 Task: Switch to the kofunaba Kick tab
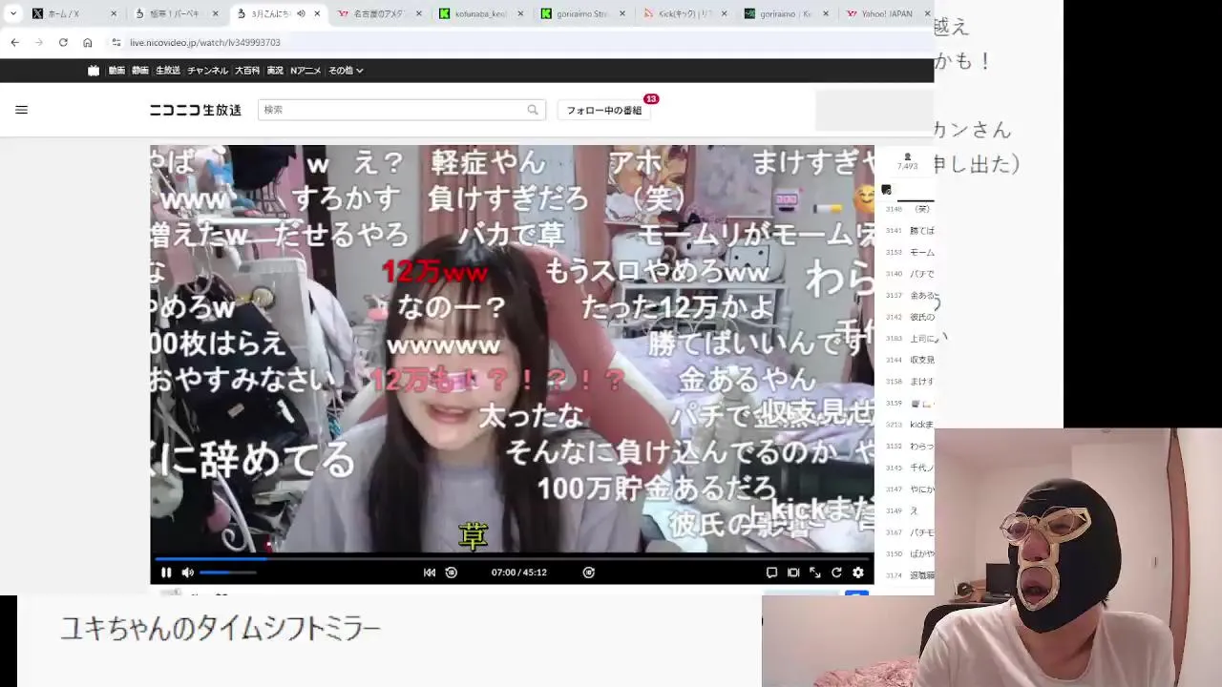click(480, 13)
